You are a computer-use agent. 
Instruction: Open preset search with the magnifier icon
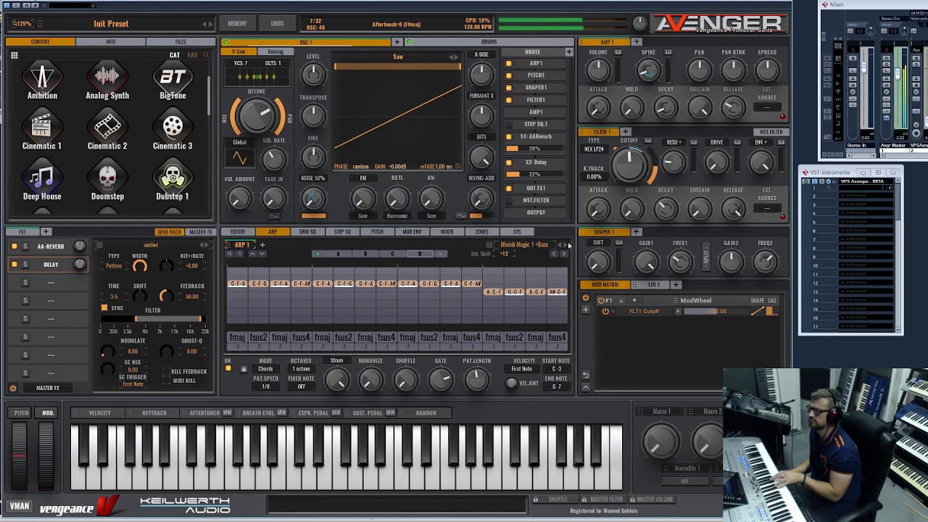coord(206,55)
